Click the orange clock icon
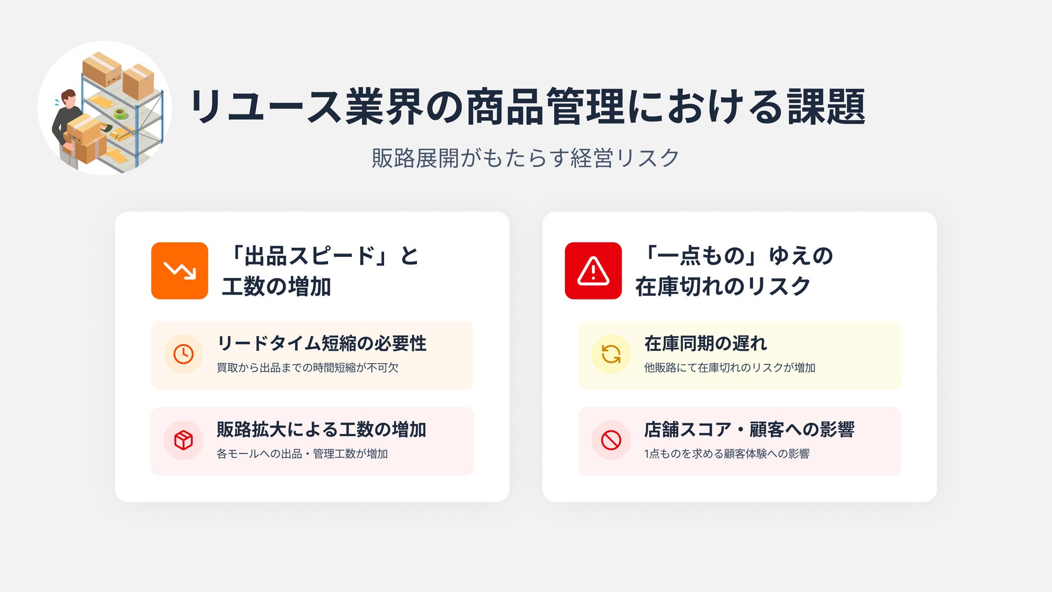Viewport: 1052px width, 592px height. click(183, 354)
